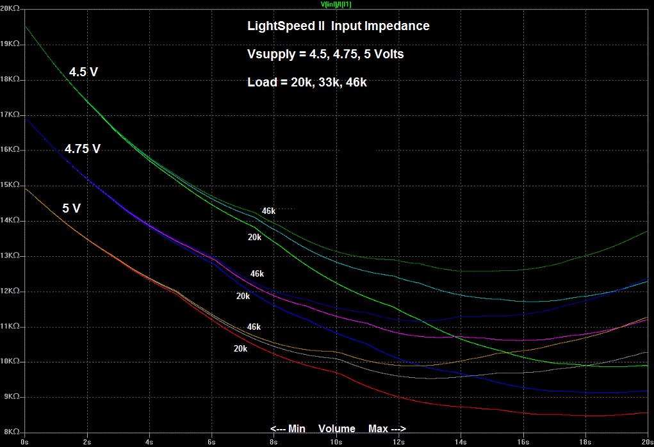
Task: Click the 19KΩ vertical axis label
Action: tap(10, 44)
